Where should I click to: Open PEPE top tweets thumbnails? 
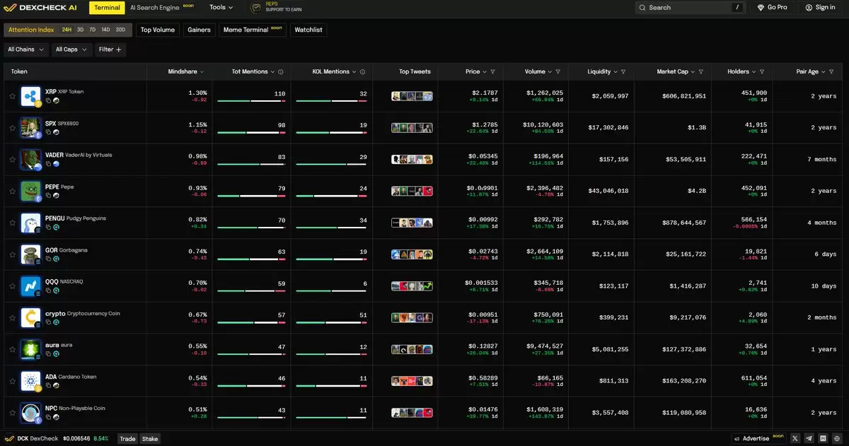coord(412,191)
